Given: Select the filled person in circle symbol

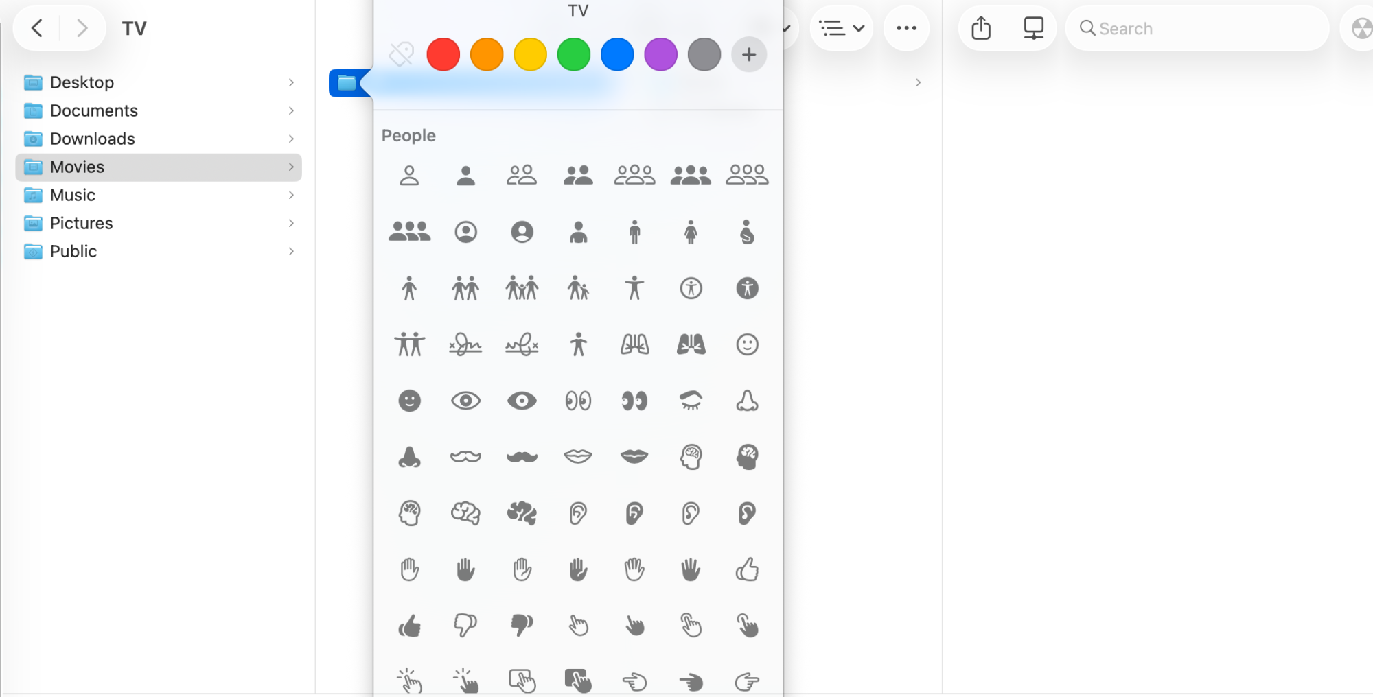Looking at the screenshot, I should click(x=522, y=232).
